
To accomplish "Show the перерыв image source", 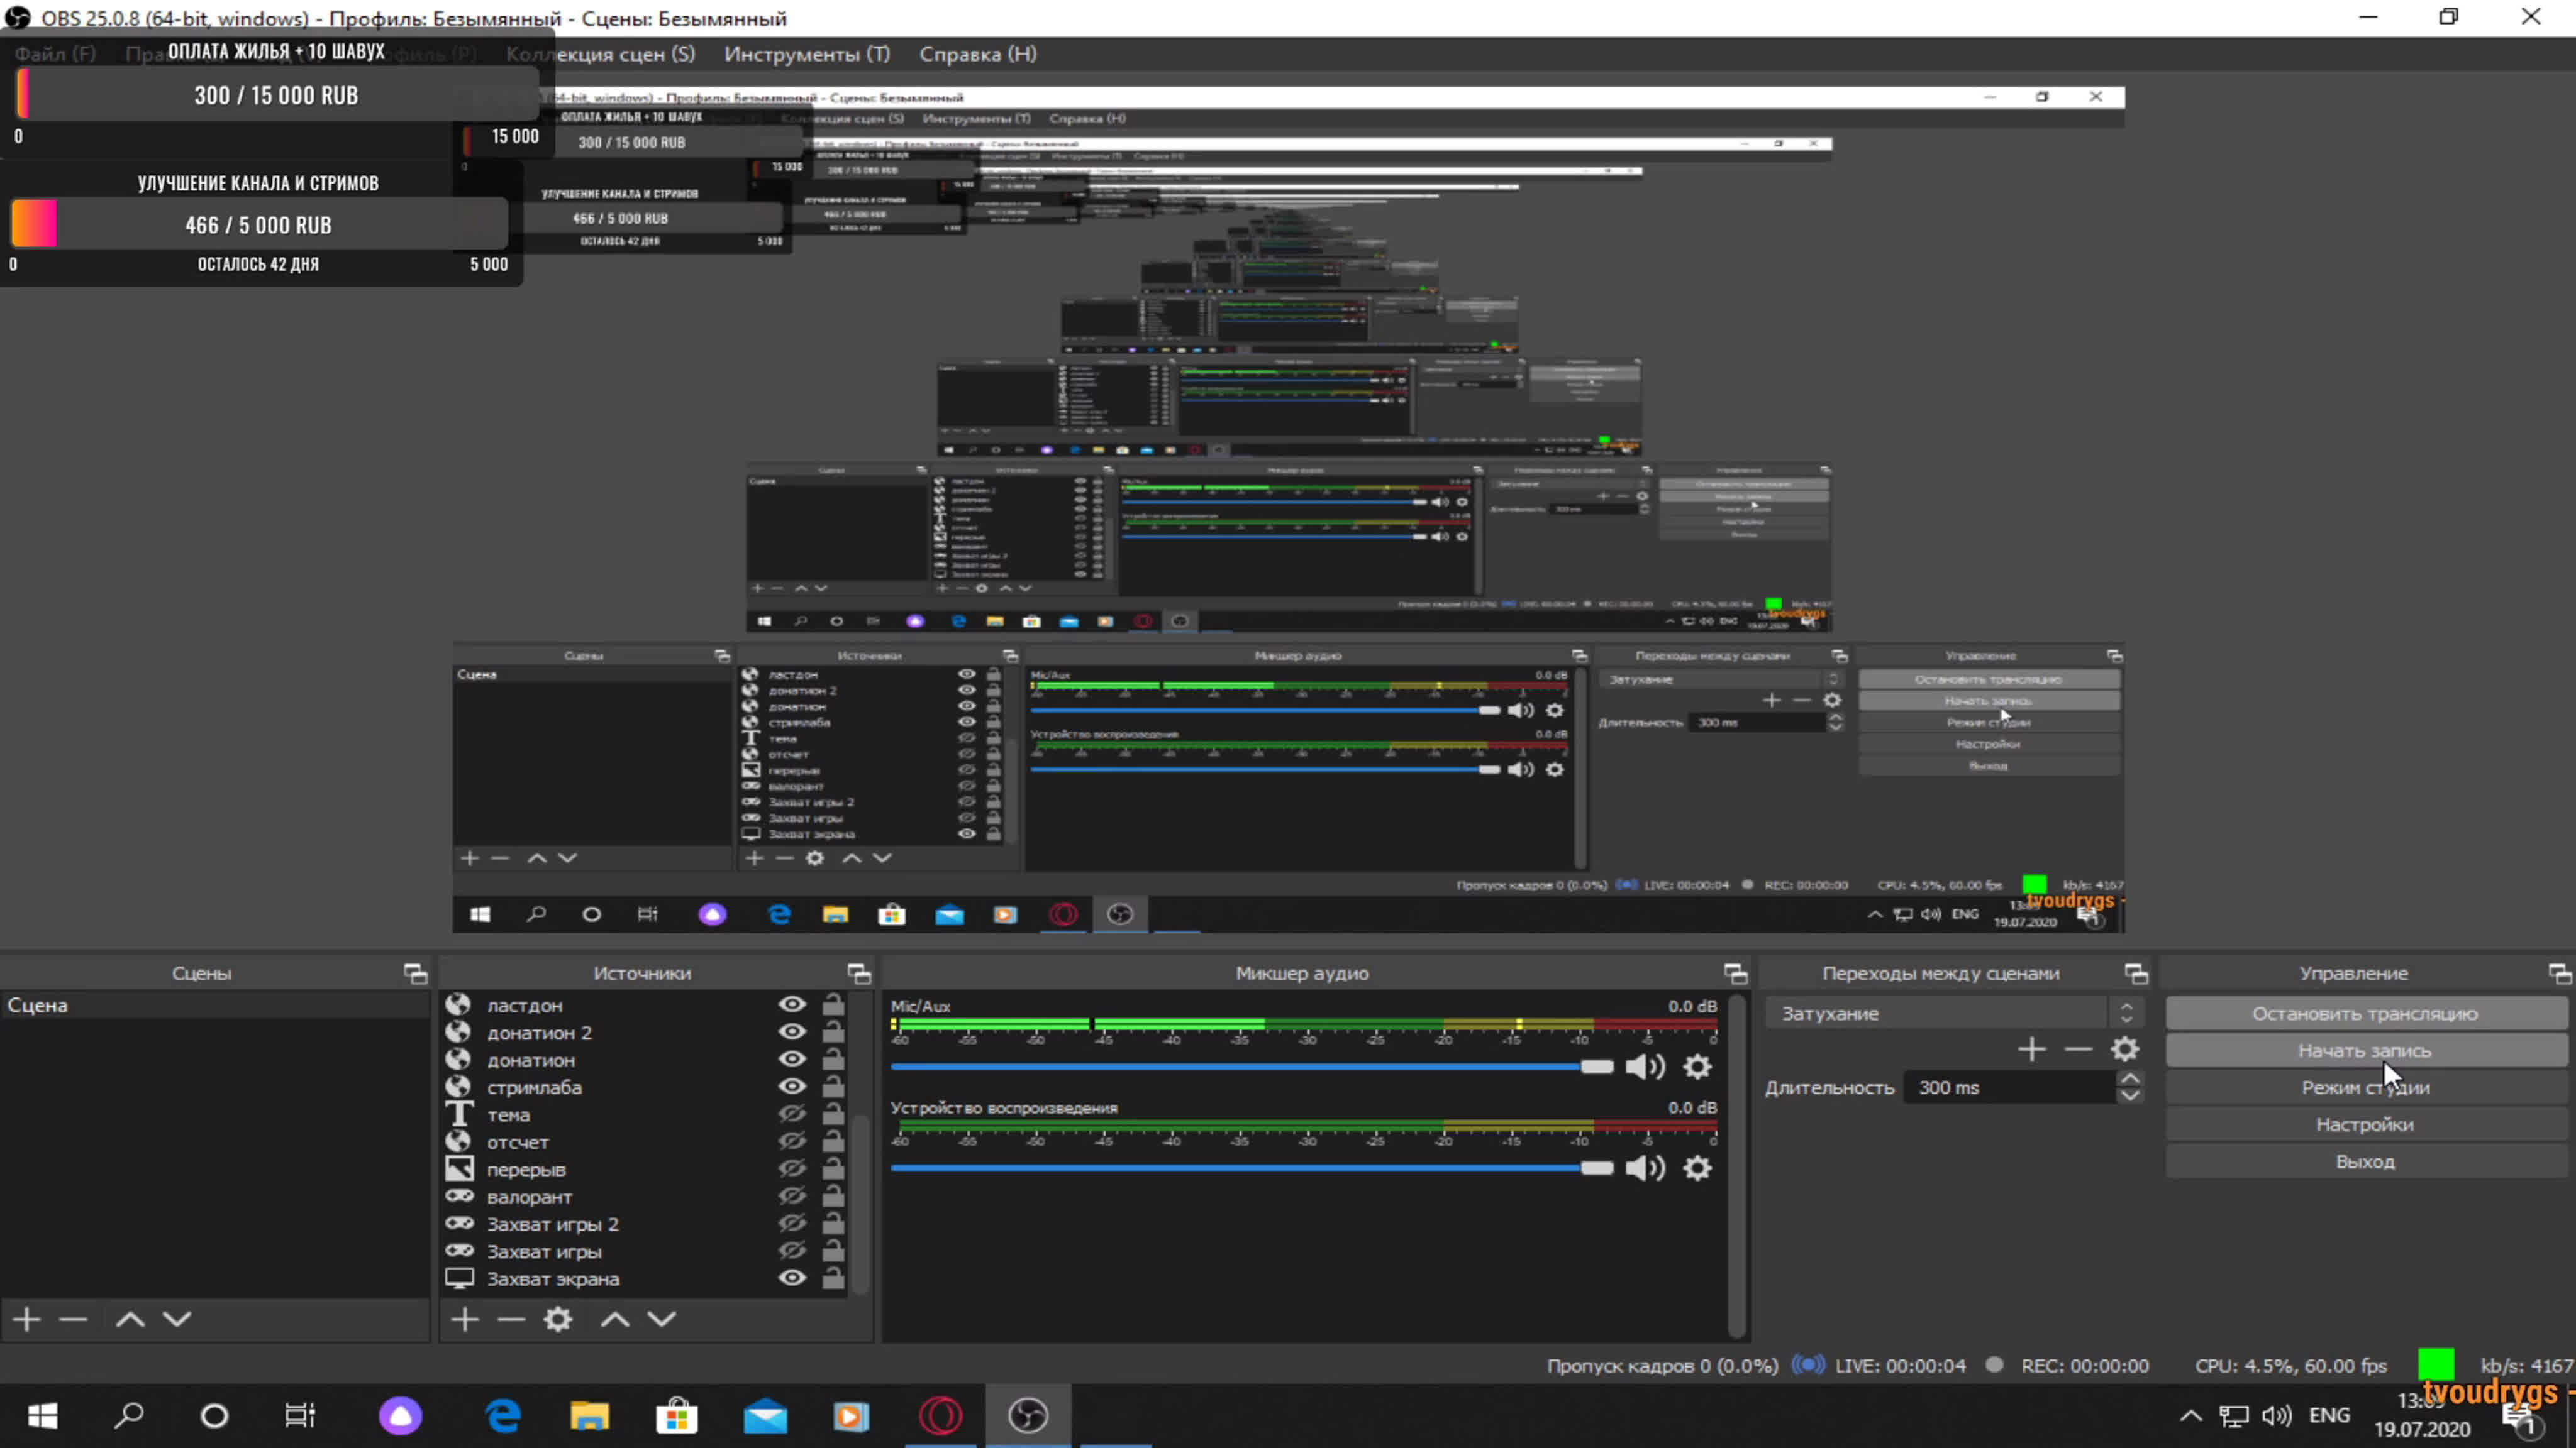I will pyautogui.click(x=792, y=1168).
